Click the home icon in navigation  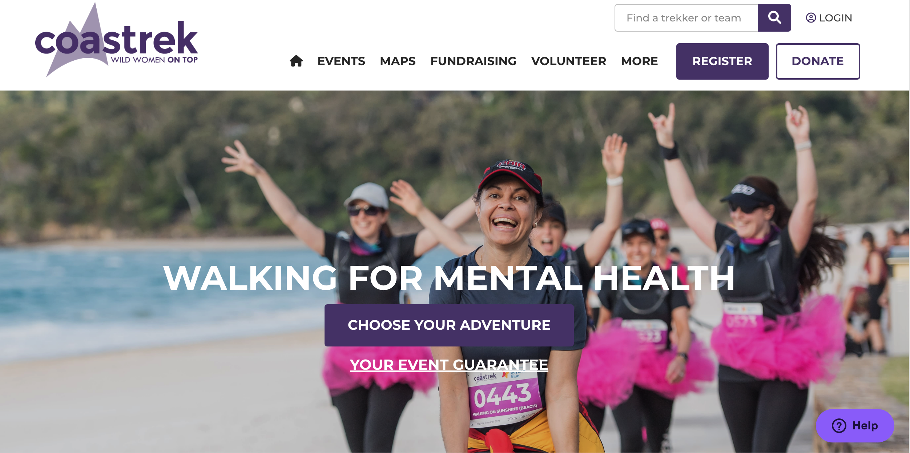296,61
